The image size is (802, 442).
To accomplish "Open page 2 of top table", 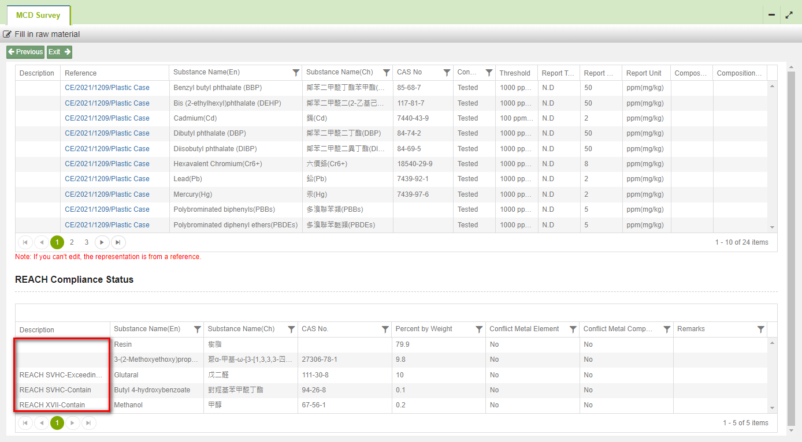I will [x=72, y=242].
